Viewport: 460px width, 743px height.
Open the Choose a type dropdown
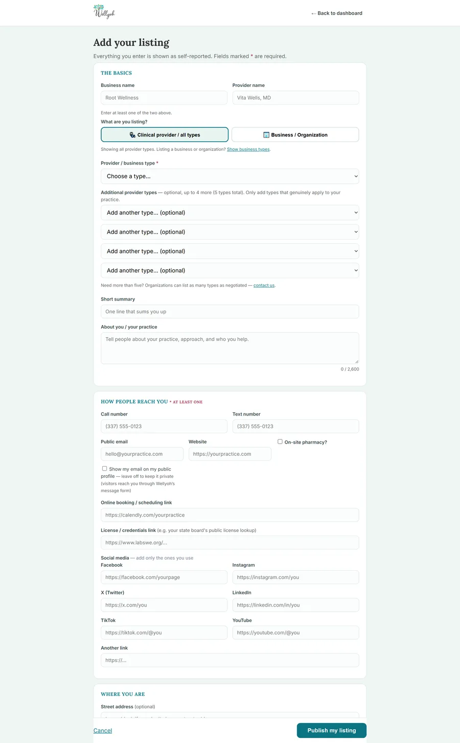point(230,176)
